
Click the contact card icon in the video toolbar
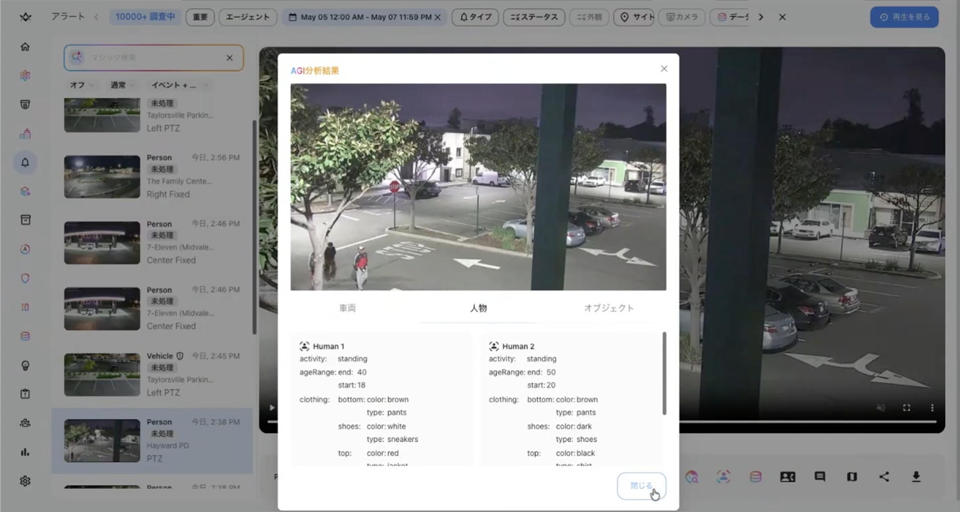787,477
